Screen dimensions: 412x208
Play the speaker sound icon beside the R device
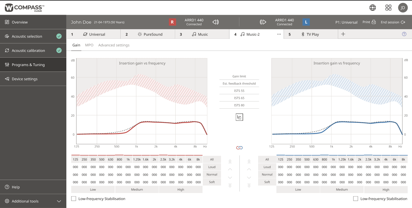point(216,22)
